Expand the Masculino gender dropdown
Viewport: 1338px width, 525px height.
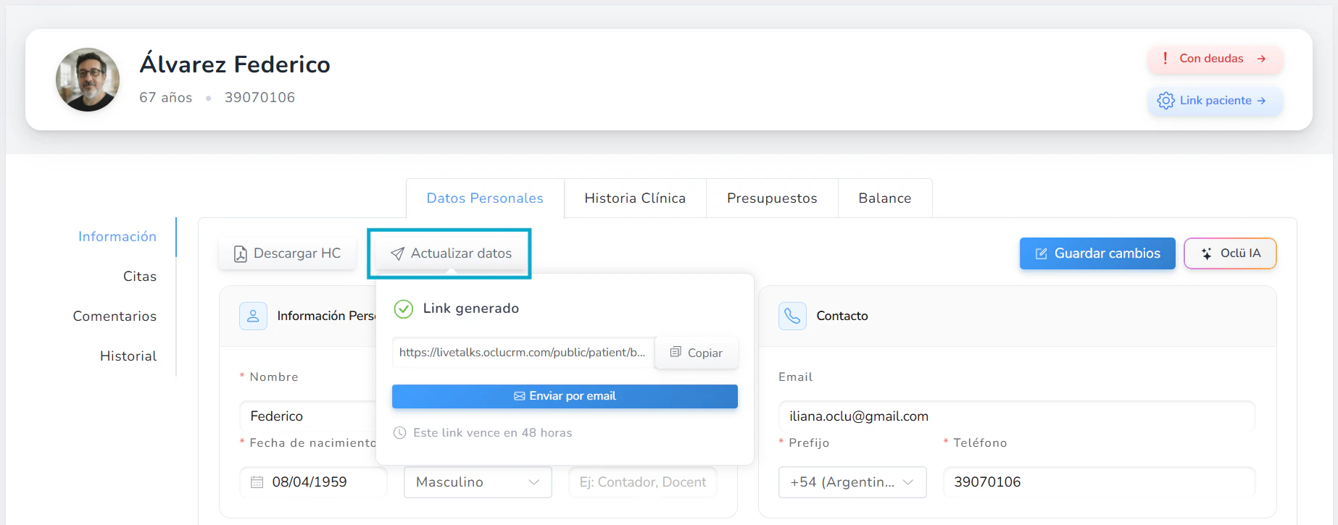pyautogui.click(x=478, y=482)
